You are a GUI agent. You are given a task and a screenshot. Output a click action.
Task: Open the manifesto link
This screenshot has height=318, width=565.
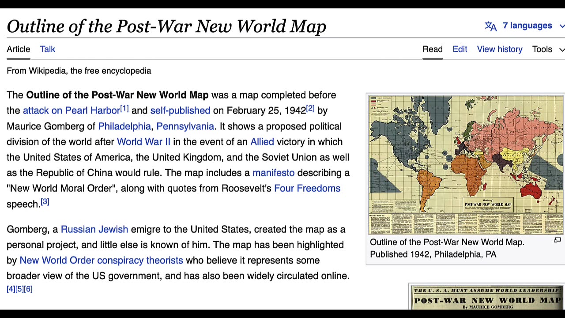273,173
